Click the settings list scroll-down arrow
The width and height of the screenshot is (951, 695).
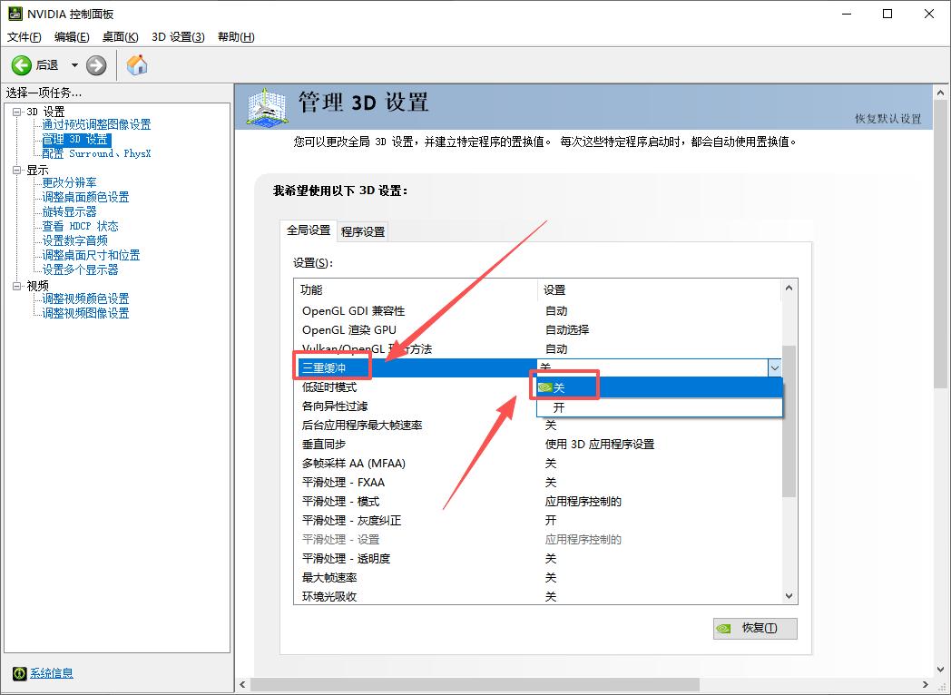click(789, 596)
